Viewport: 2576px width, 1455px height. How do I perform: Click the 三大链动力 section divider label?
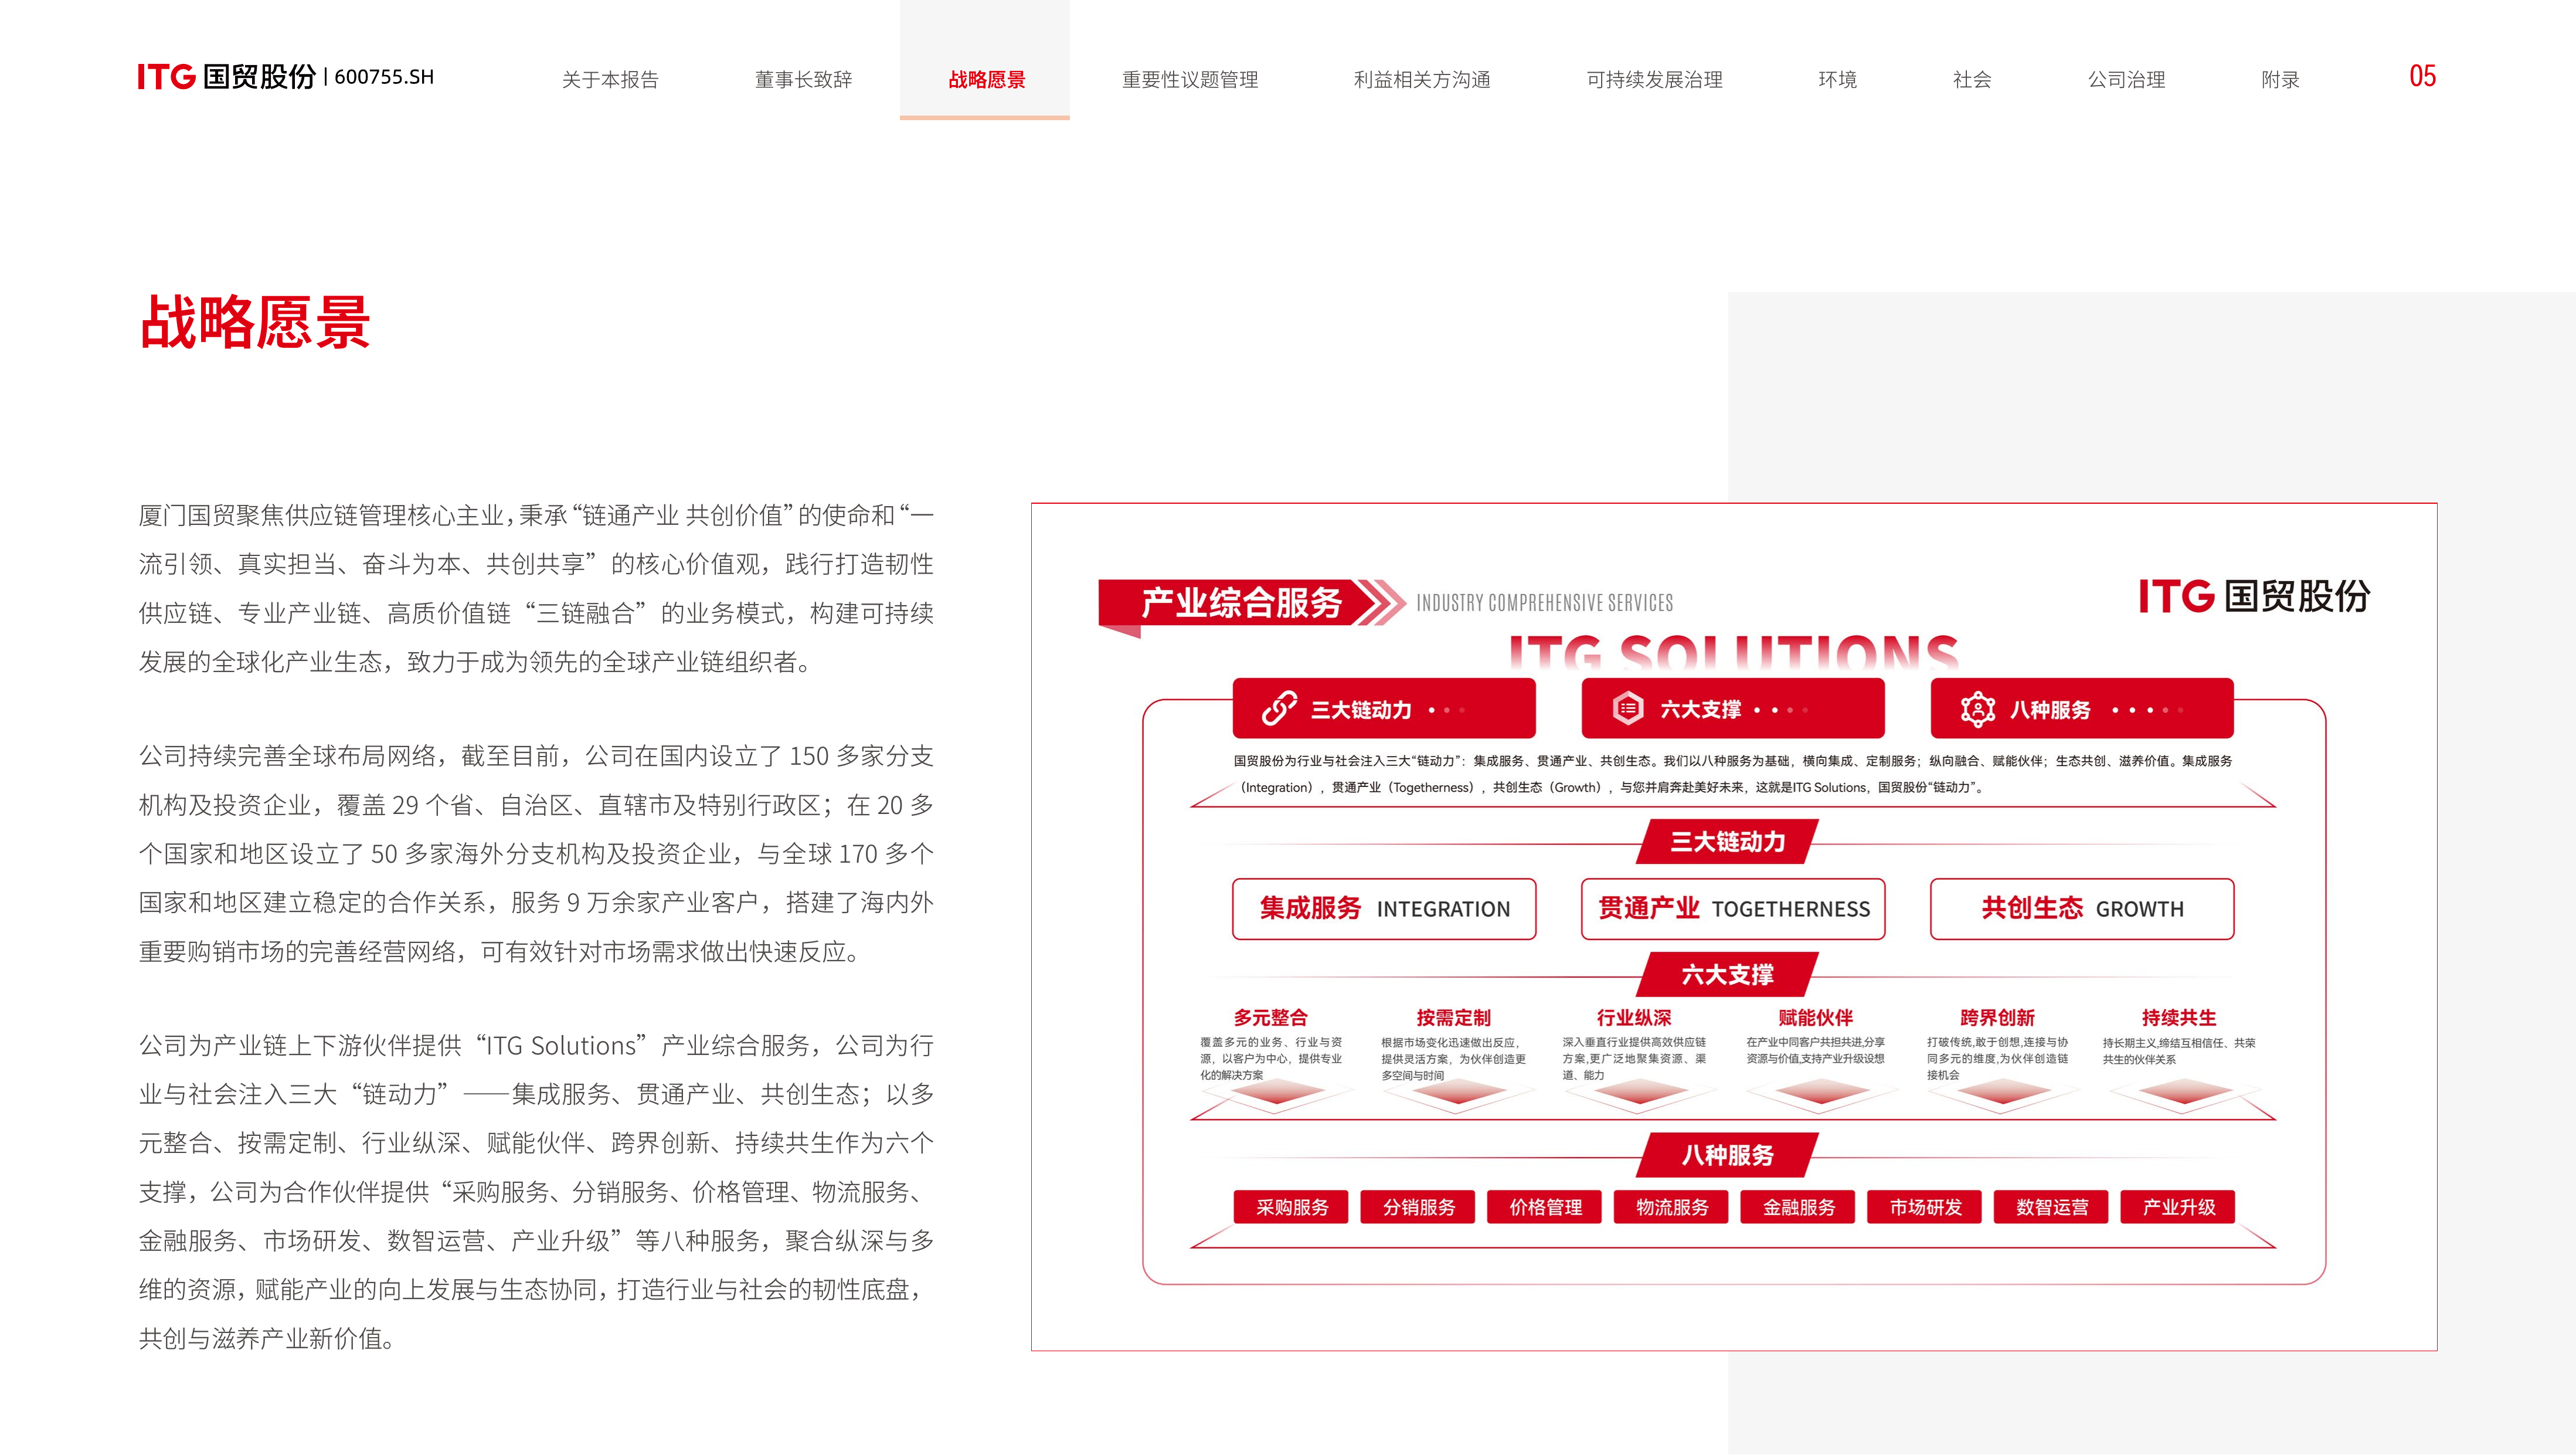[x=1728, y=842]
